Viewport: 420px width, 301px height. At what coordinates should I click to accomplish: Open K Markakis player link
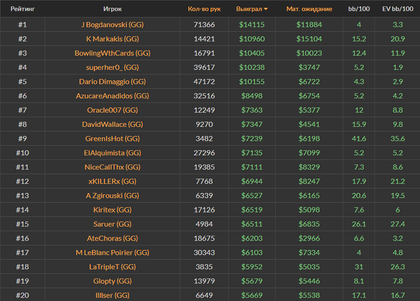pos(112,39)
